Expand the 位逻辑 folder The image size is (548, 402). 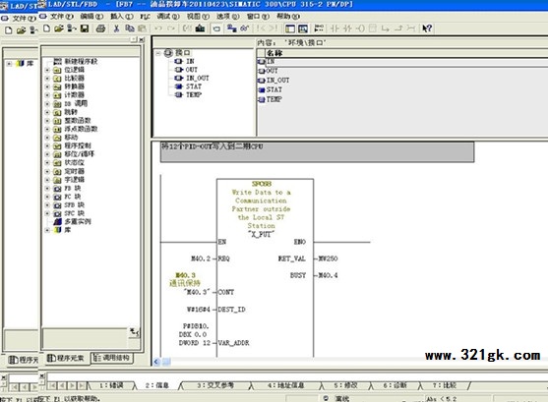[47, 70]
